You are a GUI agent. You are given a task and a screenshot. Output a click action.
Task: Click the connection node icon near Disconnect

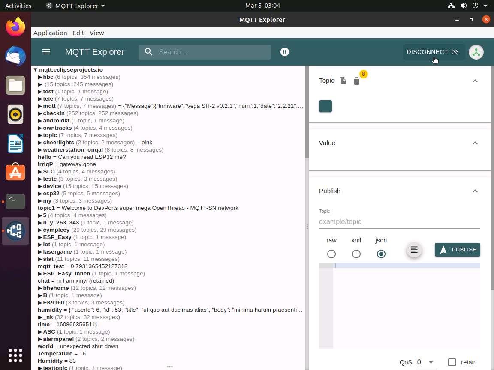coord(476,52)
